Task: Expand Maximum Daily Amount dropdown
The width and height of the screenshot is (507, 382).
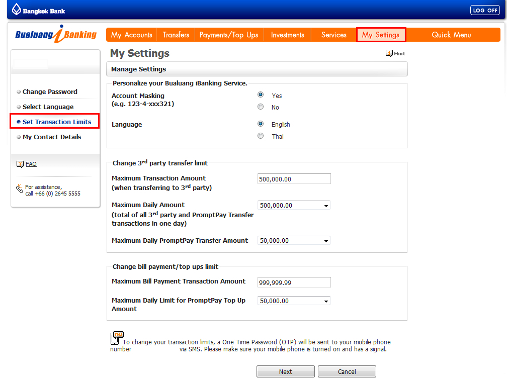Action: (x=294, y=205)
